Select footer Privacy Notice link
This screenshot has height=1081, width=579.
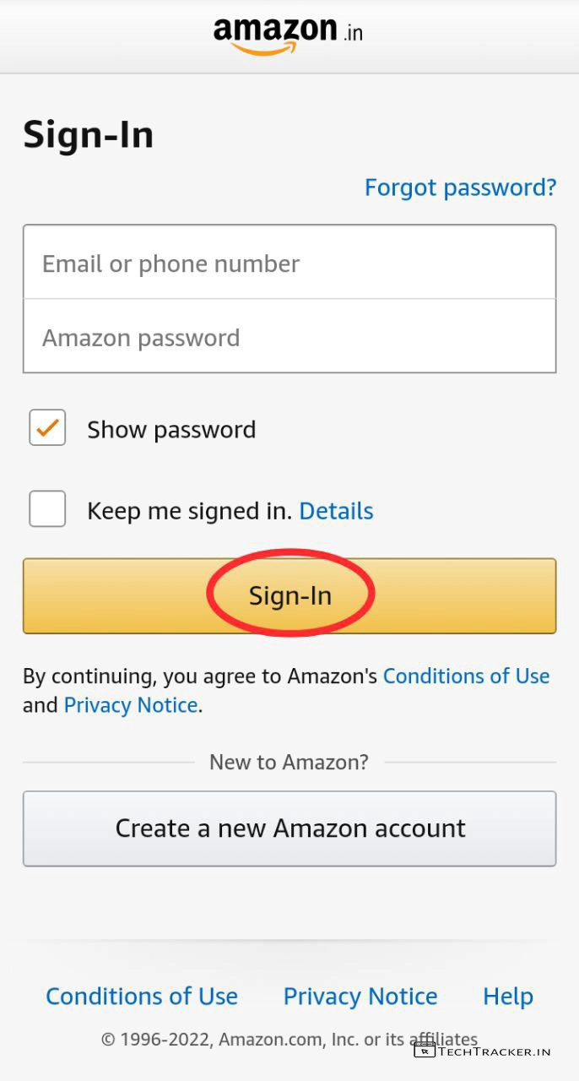click(x=360, y=997)
